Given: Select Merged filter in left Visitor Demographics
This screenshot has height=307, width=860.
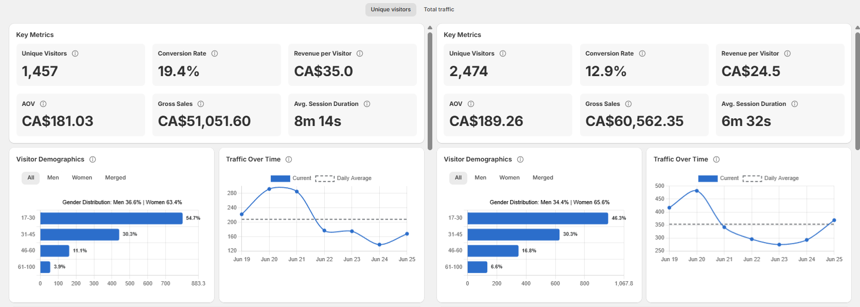Looking at the screenshot, I should pyautogui.click(x=115, y=178).
